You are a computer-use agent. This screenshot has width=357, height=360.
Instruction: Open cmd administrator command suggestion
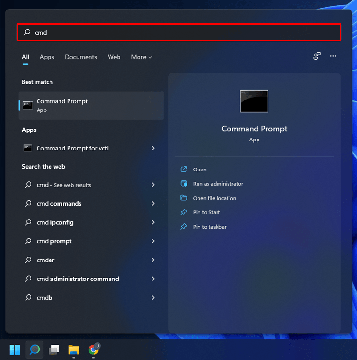91,279
